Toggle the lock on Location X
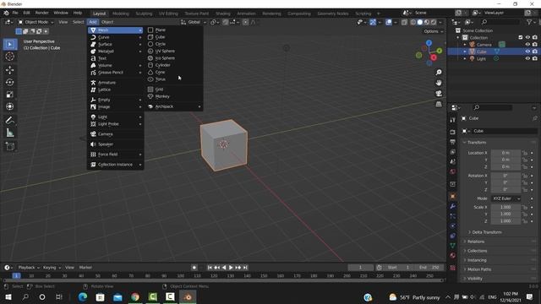This screenshot has width=541, height=304. (525, 153)
